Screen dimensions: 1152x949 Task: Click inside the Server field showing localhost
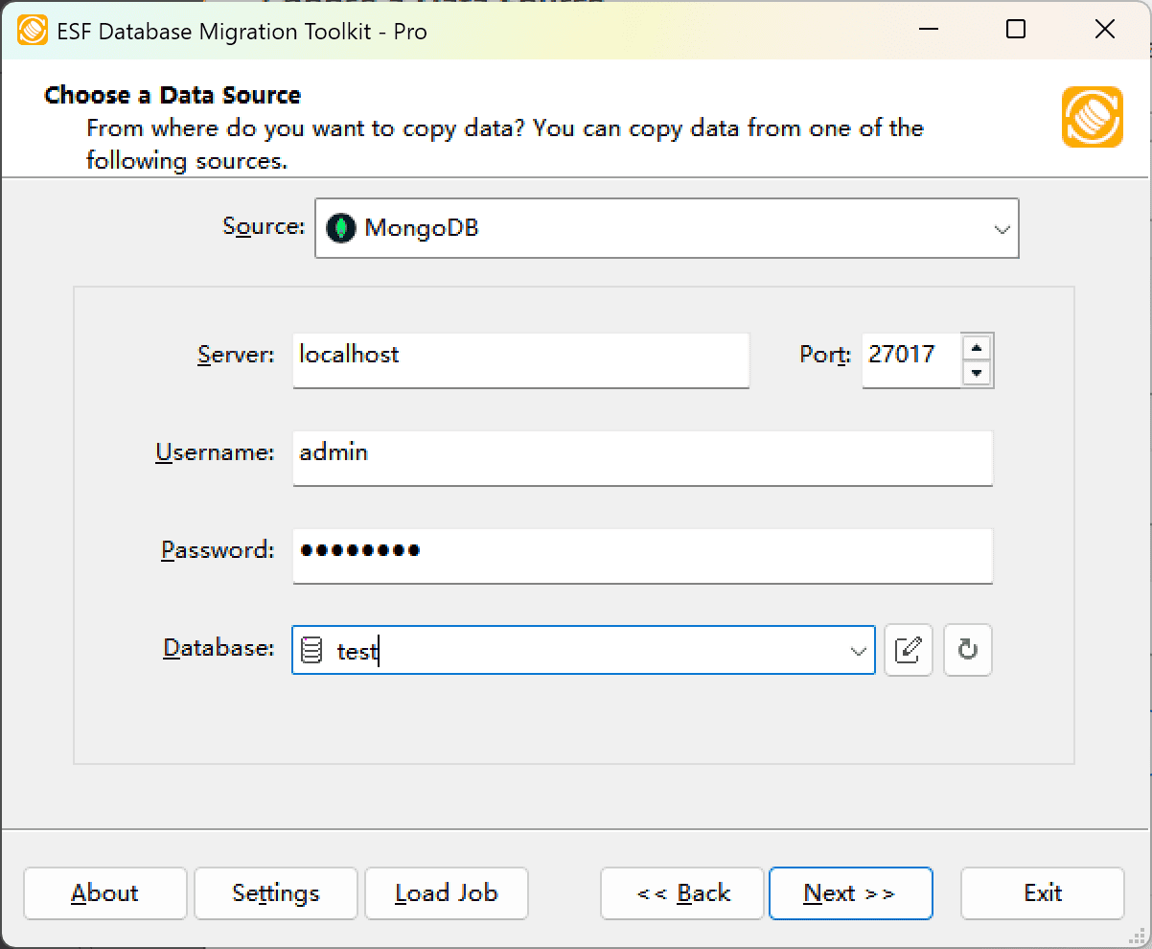(520, 359)
